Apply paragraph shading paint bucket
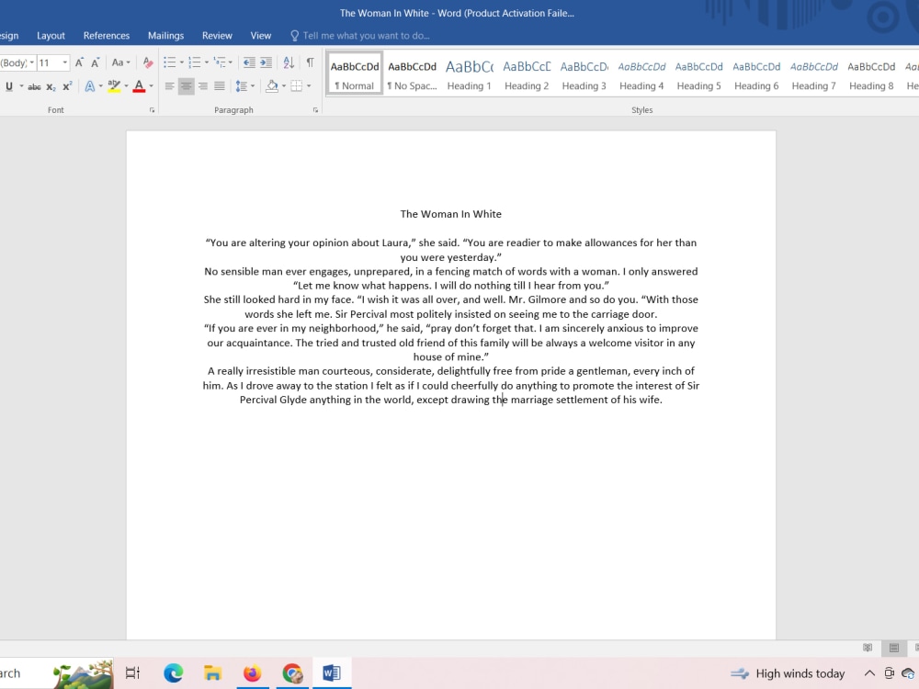919x689 pixels. 272,86
